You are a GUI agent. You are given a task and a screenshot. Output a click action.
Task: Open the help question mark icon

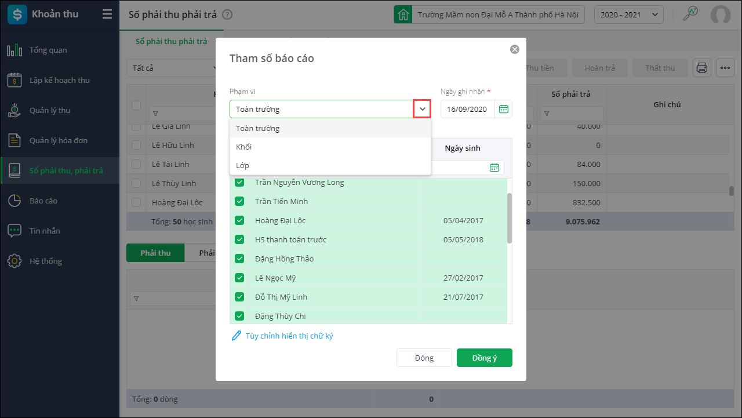tap(227, 14)
